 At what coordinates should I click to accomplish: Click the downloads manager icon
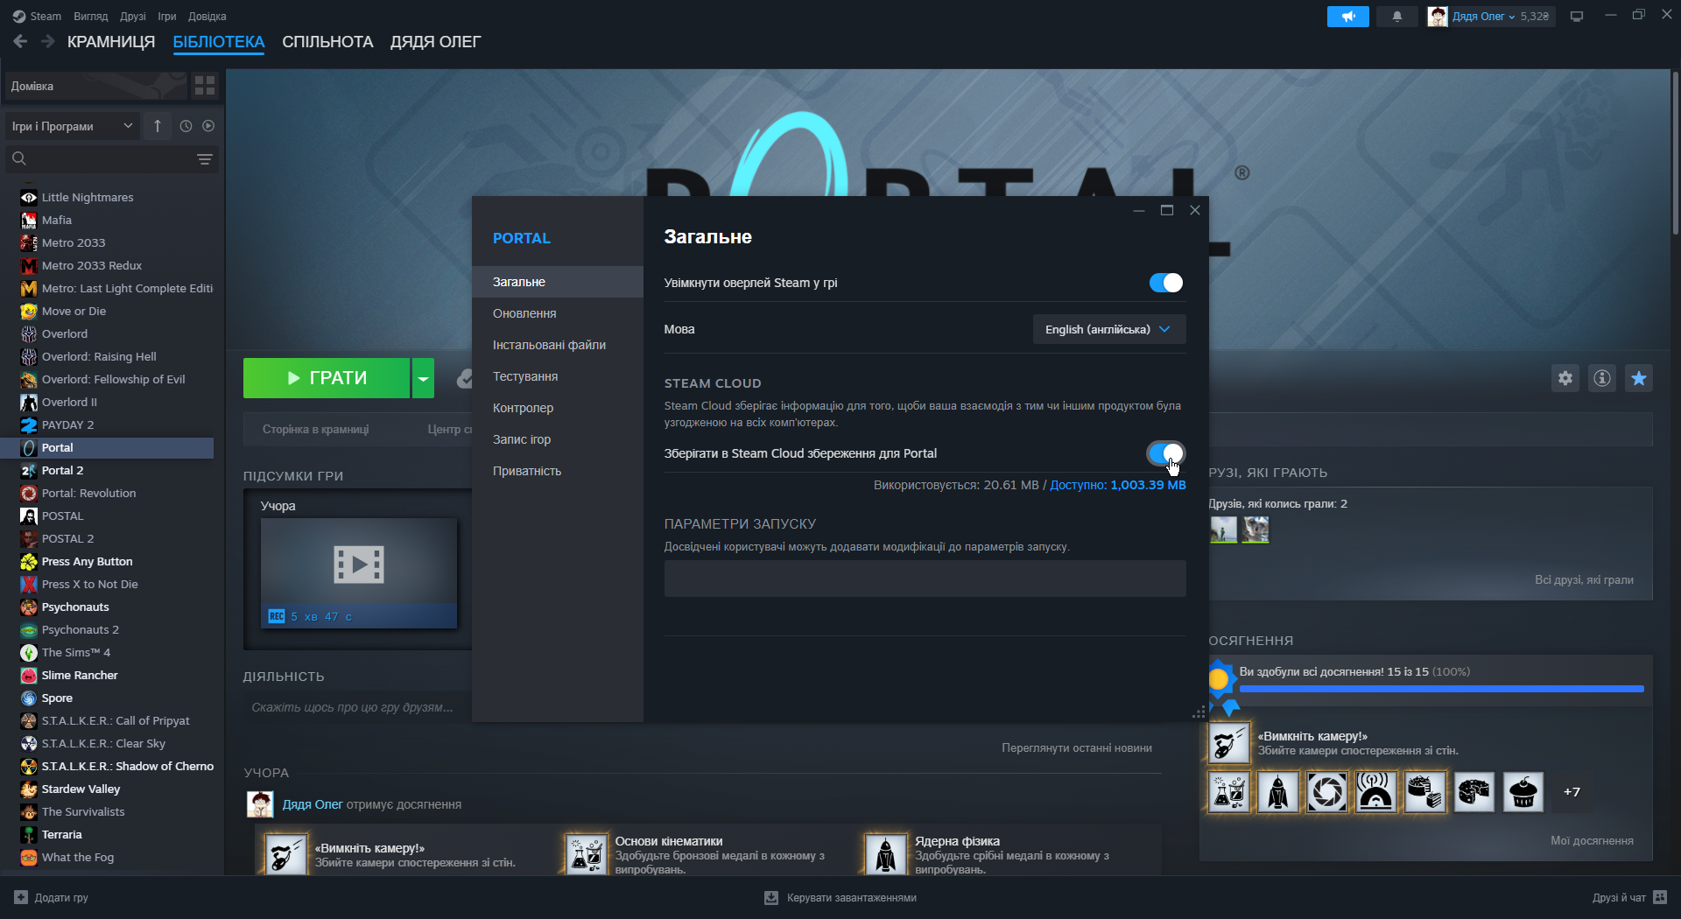pos(771,897)
